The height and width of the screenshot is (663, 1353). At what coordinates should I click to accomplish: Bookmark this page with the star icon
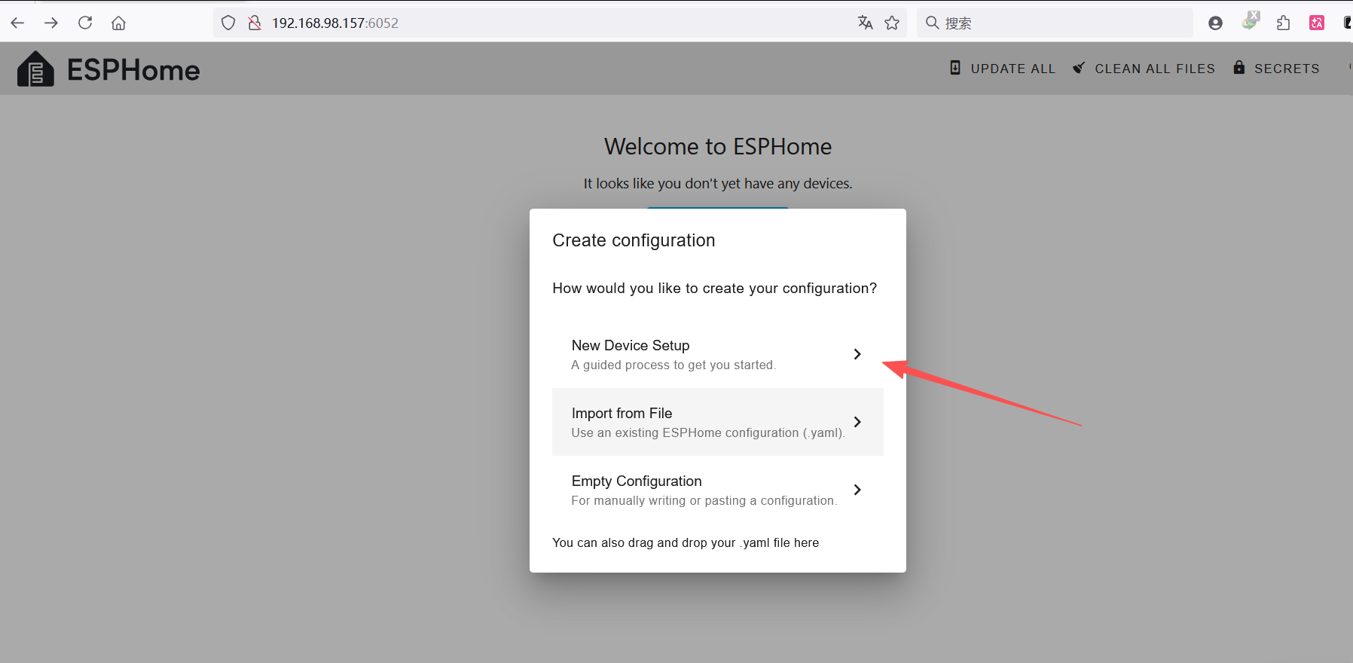(x=893, y=23)
